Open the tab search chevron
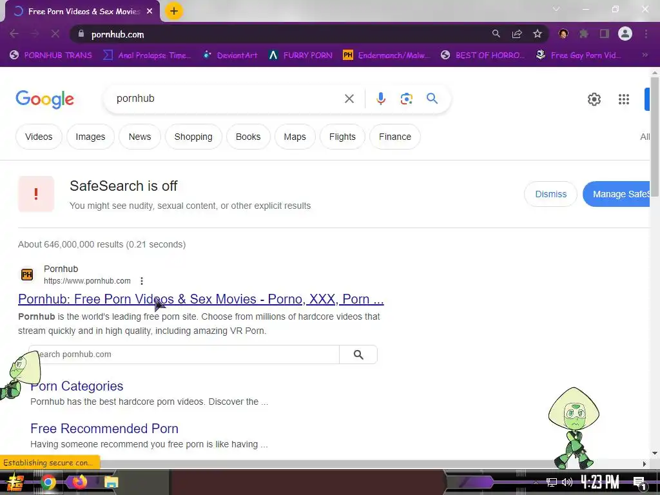The width and height of the screenshot is (660, 495). (x=556, y=9)
